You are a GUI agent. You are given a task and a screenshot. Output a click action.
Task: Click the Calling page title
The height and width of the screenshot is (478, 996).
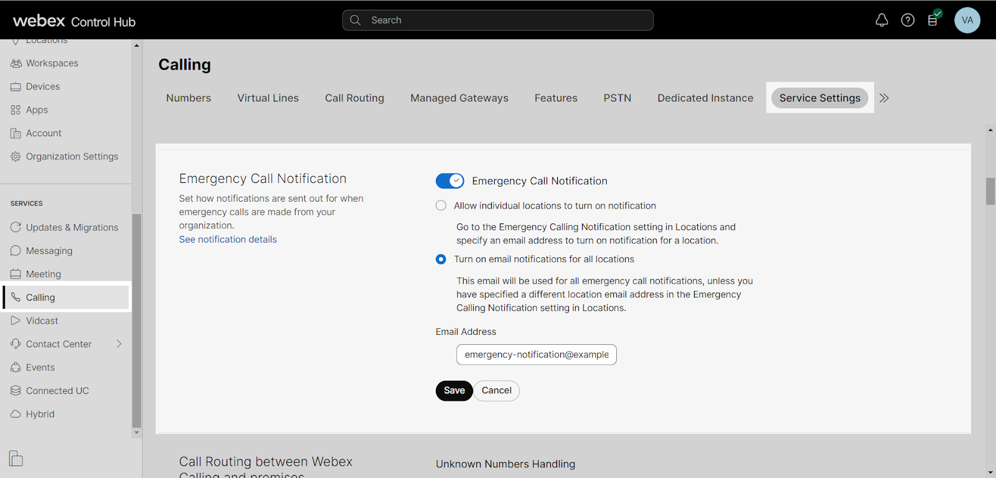pyautogui.click(x=185, y=65)
